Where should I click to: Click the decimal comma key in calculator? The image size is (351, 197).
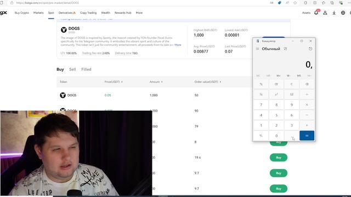292,136
